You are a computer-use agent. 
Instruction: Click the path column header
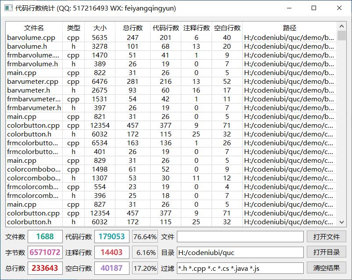point(289,28)
